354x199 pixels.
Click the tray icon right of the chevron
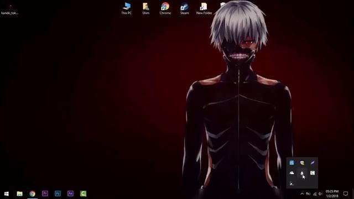(x=308, y=194)
